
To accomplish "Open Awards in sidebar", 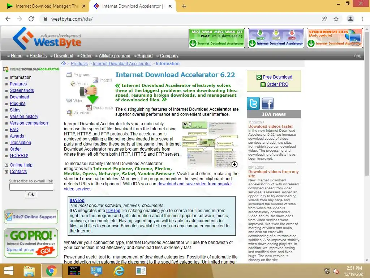I will tap(17, 136).
